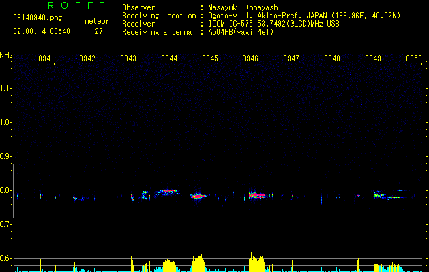
Task: Click the 0942 time marker
Action: [87, 58]
